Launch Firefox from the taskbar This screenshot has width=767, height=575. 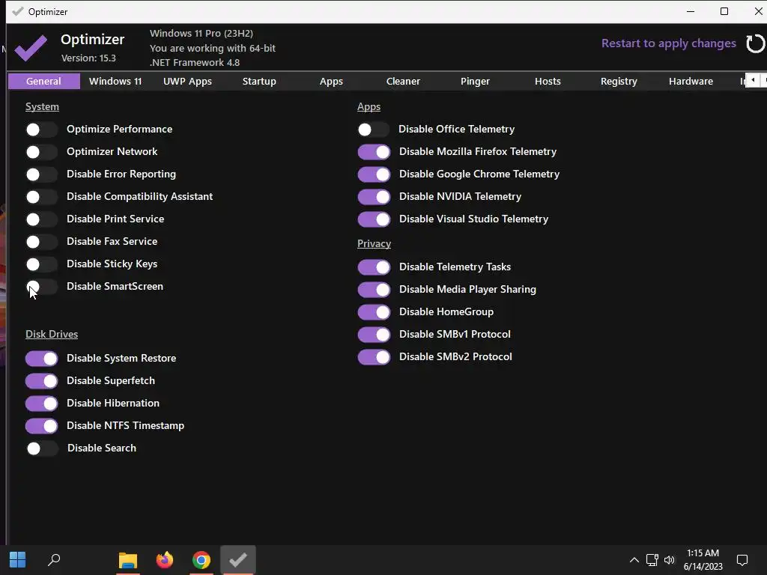click(165, 560)
